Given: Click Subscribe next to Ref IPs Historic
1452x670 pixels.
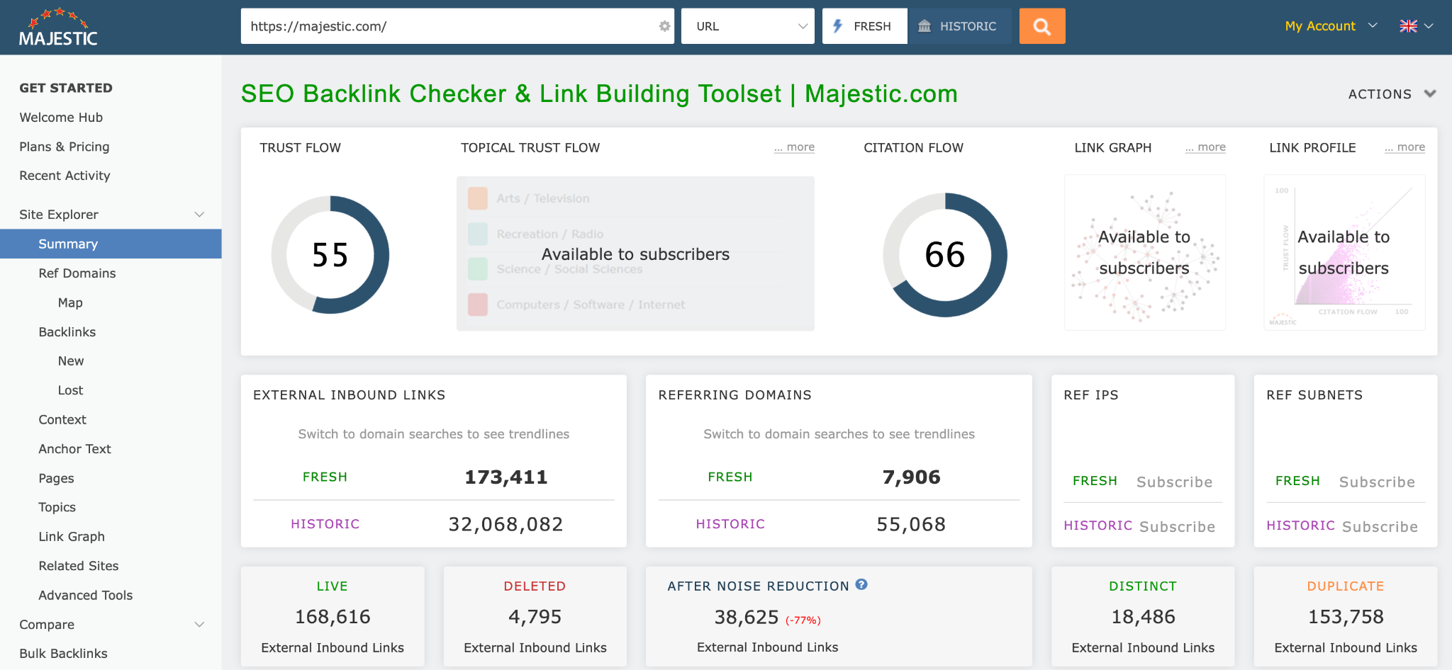Looking at the screenshot, I should tap(1177, 527).
